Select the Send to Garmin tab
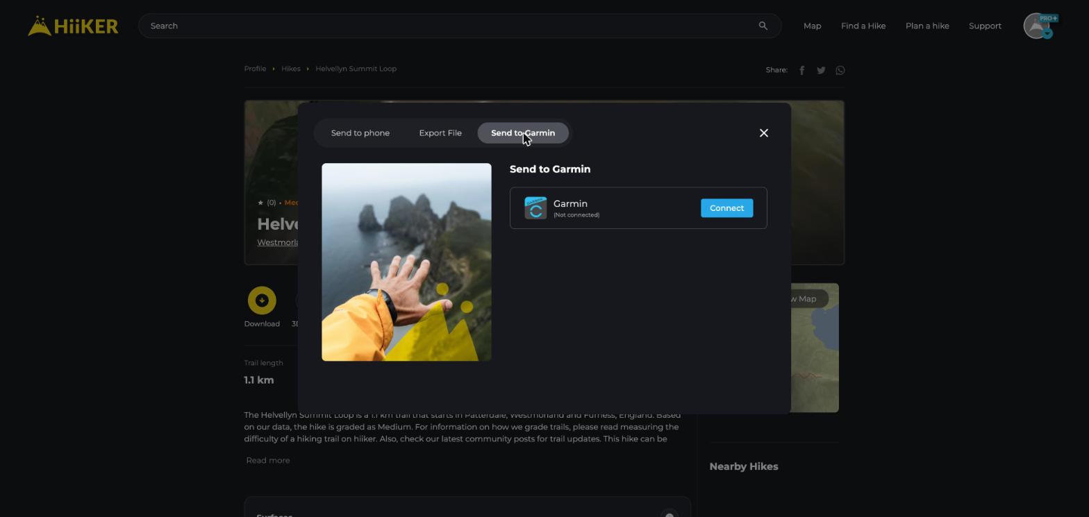Screen dimensions: 1089x517 pyautogui.click(x=523, y=133)
